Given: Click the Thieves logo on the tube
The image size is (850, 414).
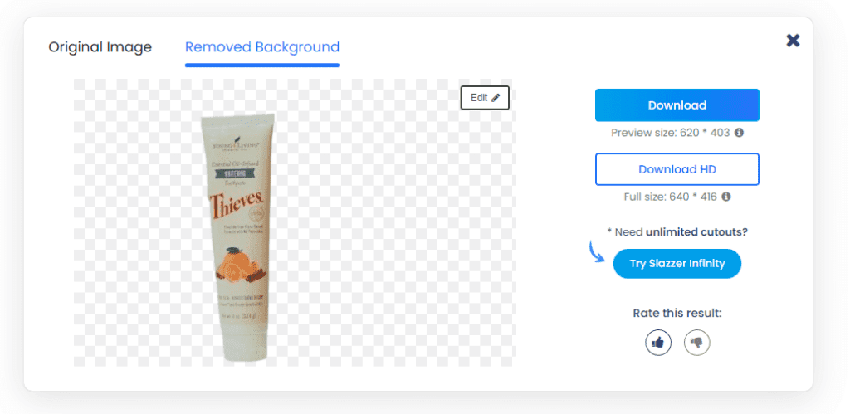Looking at the screenshot, I should [x=237, y=205].
